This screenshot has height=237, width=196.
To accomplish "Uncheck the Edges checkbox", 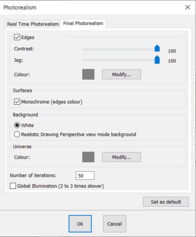I will 17,37.
